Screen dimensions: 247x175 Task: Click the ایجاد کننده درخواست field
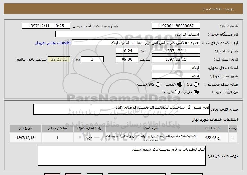click(136, 43)
